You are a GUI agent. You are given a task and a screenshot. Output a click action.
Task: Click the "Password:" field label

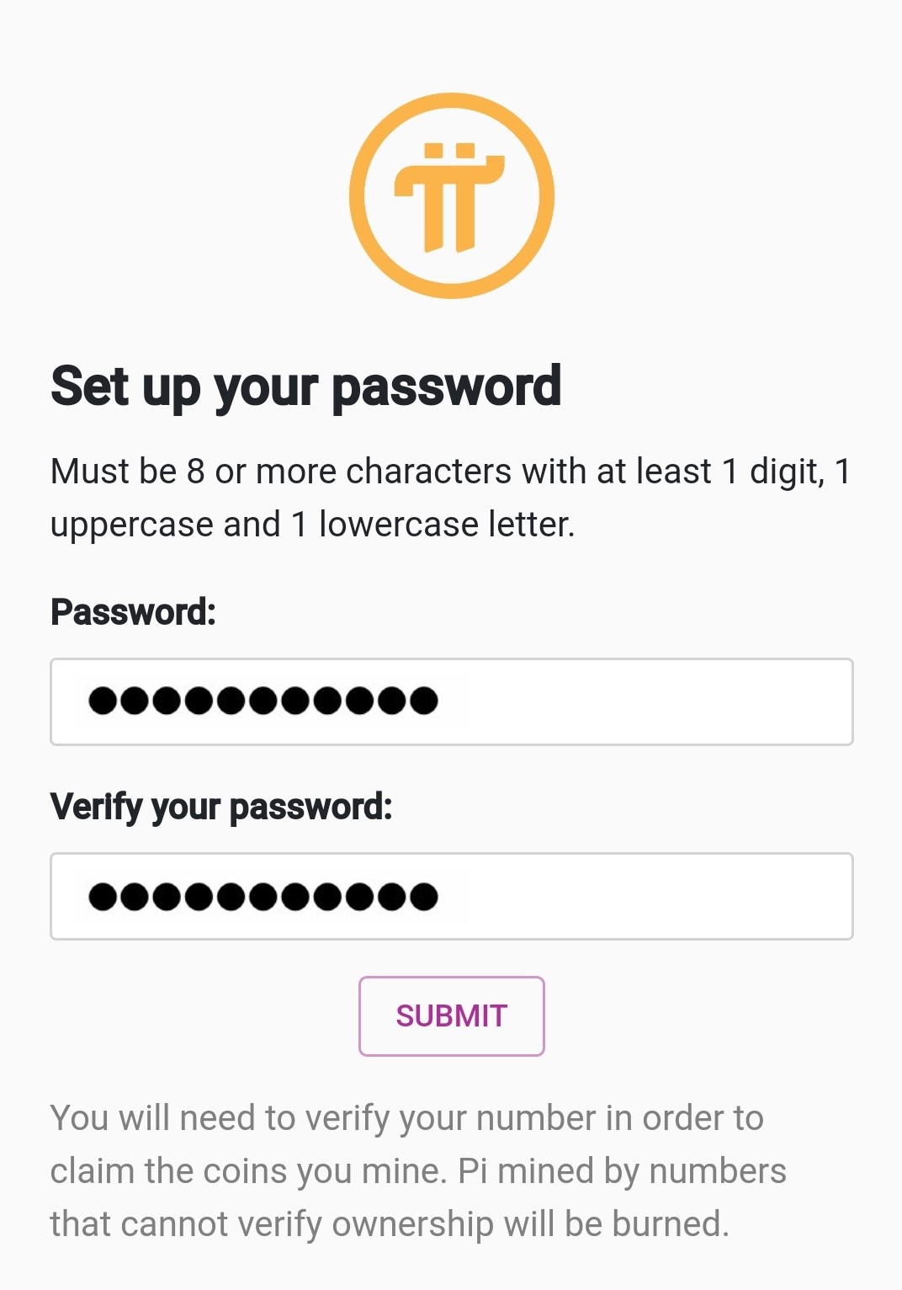133,611
